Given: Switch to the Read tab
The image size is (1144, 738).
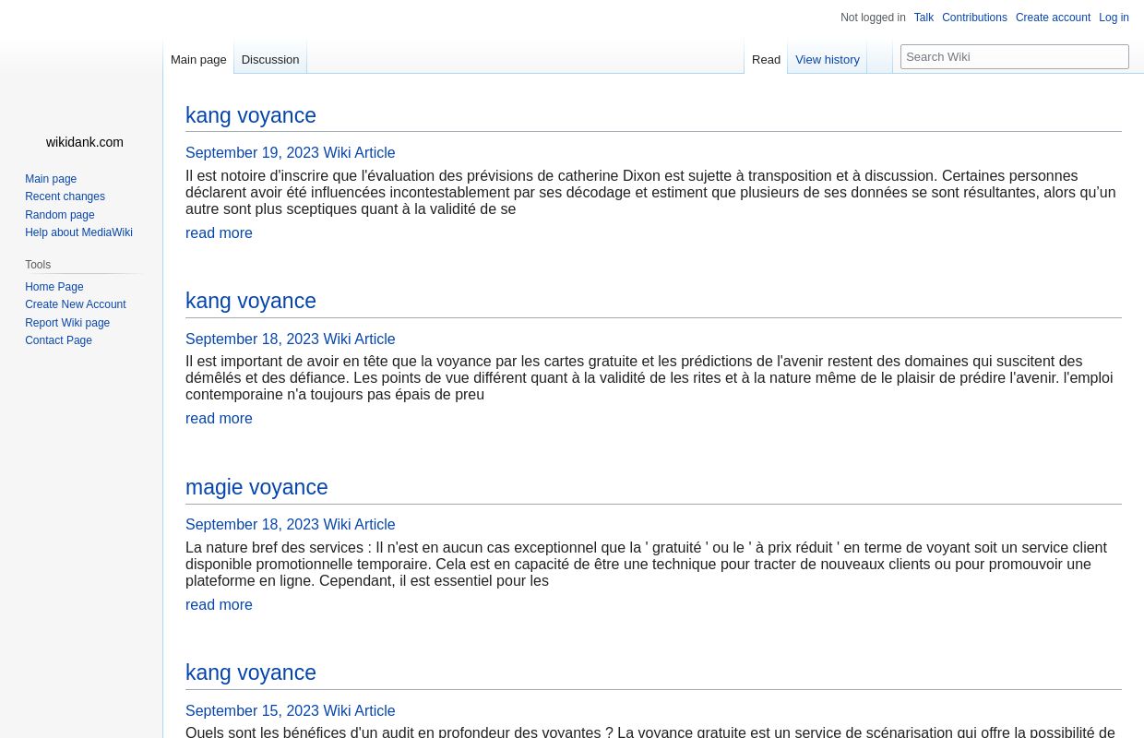Looking at the screenshot, I should coord(766,59).
